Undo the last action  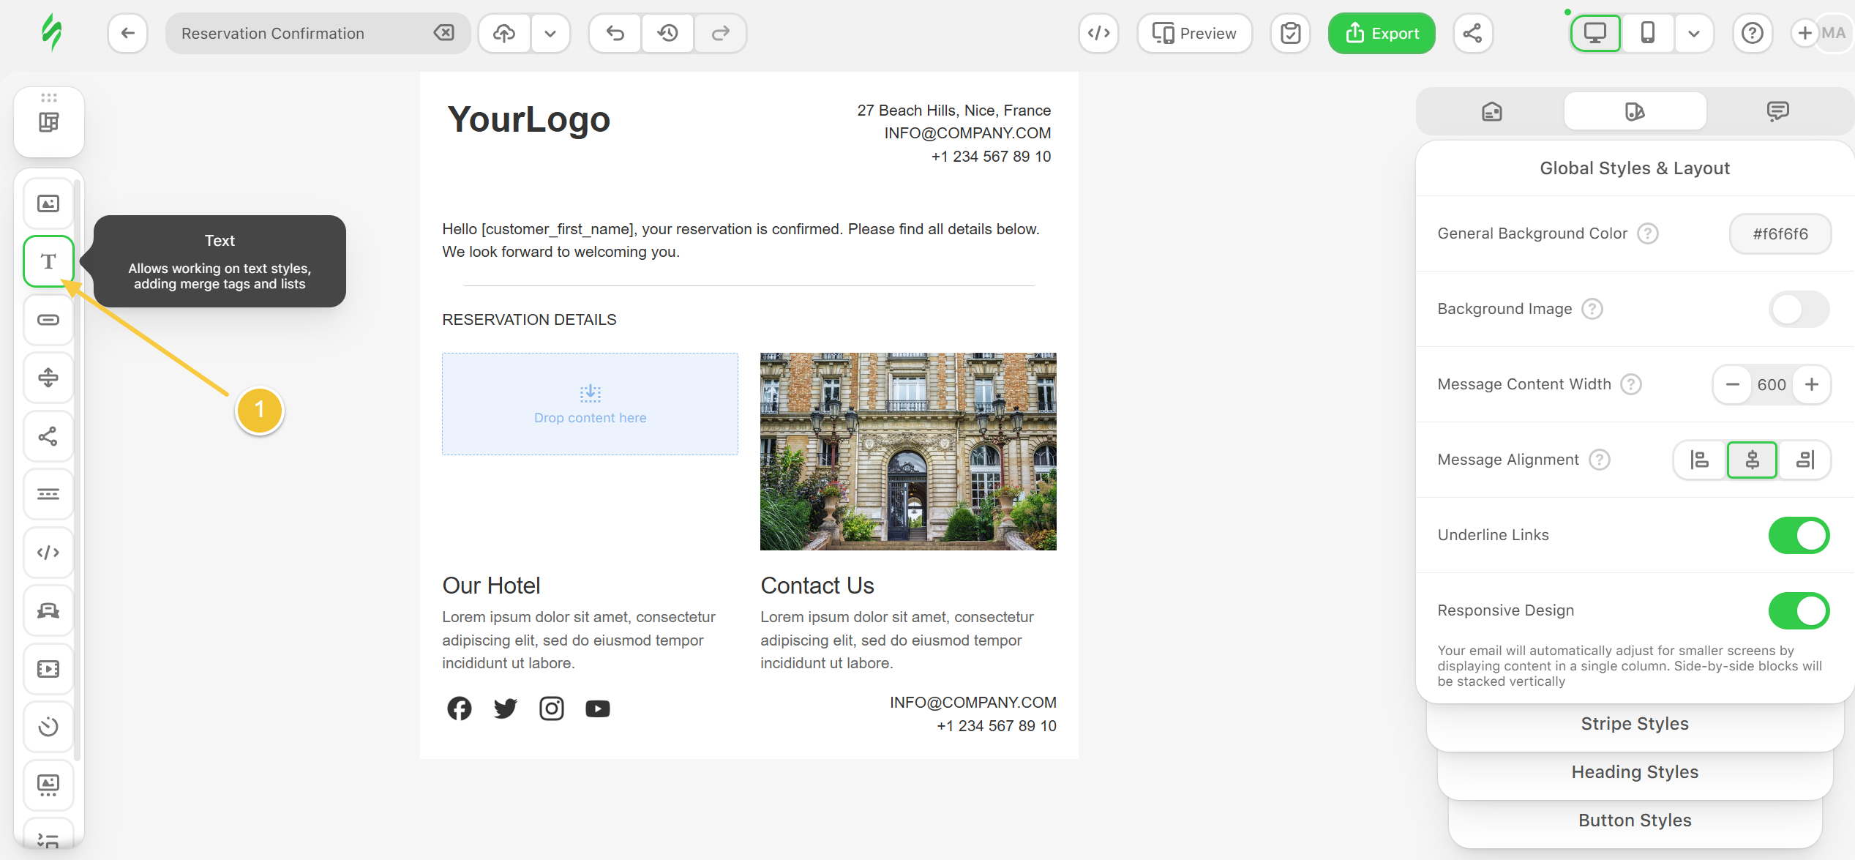point(615,33)
